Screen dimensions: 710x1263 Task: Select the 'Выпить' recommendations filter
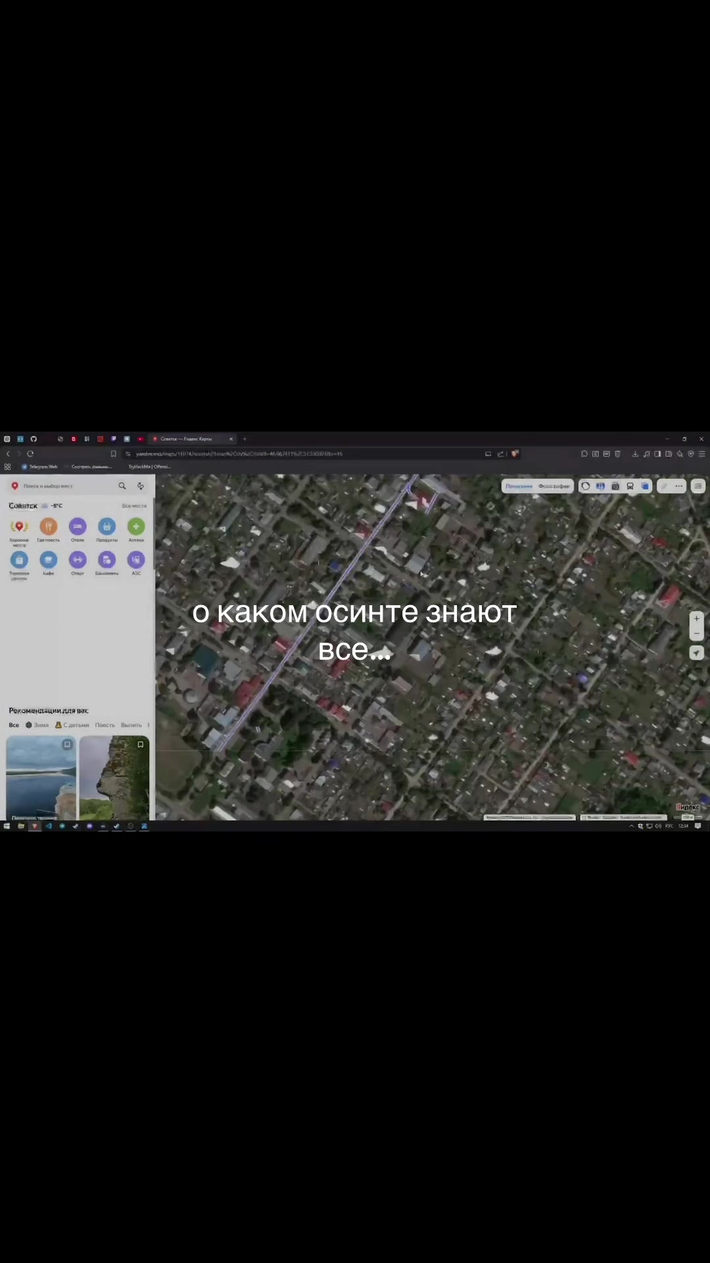pyautogui.click(x=131, y=725)
